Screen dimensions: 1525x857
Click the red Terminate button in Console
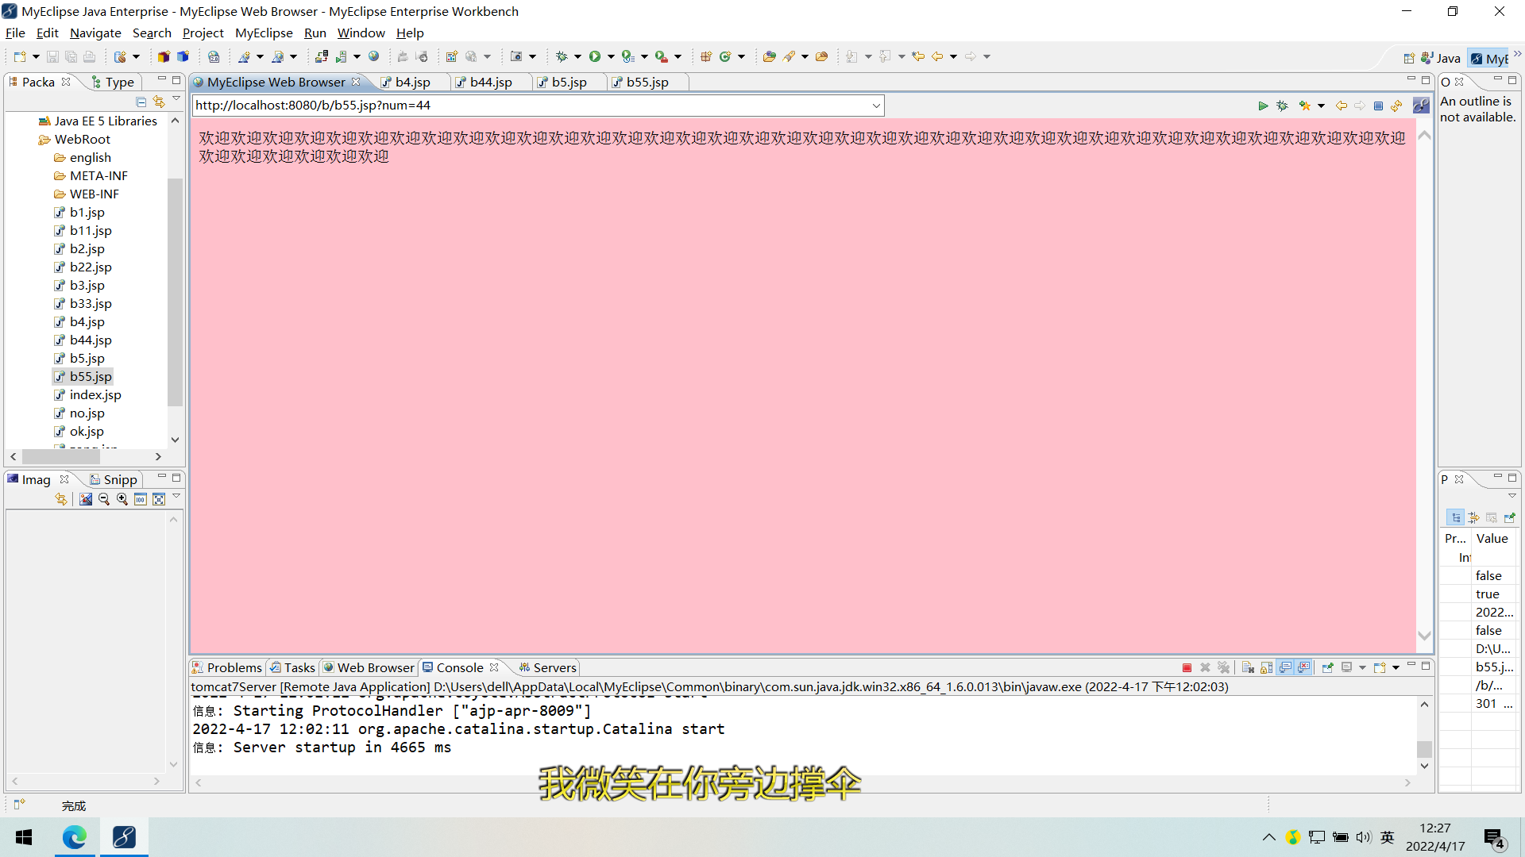point(1187,668)
